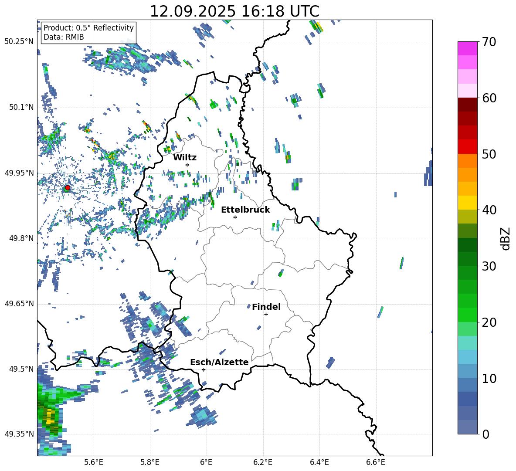This screenshot has width=516, height=471.
Task: Click the 5.8°E longitude label
Action: pyautogui.click(x=150, y=463)
